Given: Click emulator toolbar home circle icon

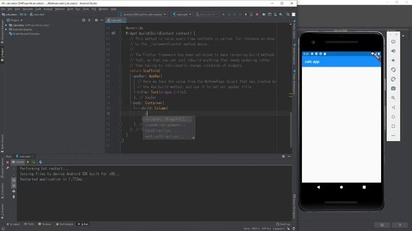Looking at the screenshot, I should pos(393,117).
